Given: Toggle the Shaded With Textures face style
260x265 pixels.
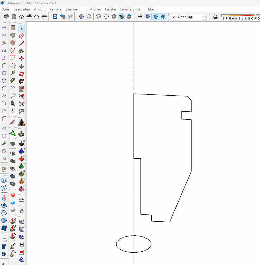Looking at the screenshot, I should (121, 17).
